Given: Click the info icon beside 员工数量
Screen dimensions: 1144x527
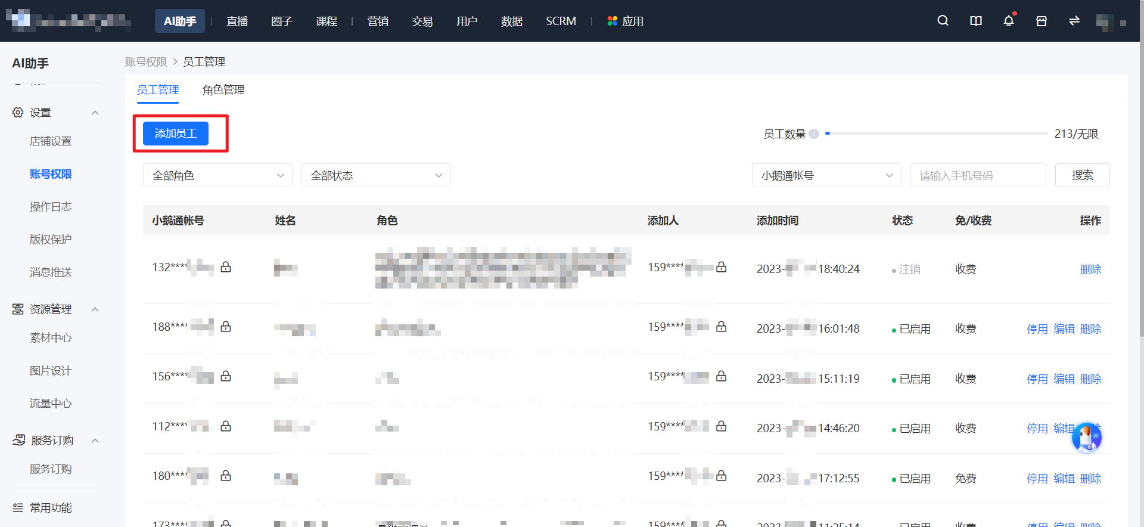Looking at the screenshot, I should tap(814, 134).
